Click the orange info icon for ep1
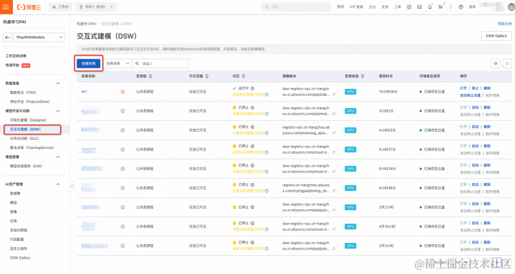 tap(123, 92)
